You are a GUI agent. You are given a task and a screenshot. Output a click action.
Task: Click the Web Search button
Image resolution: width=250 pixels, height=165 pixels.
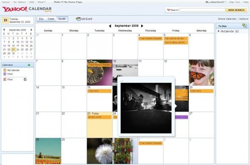(236, 10)
